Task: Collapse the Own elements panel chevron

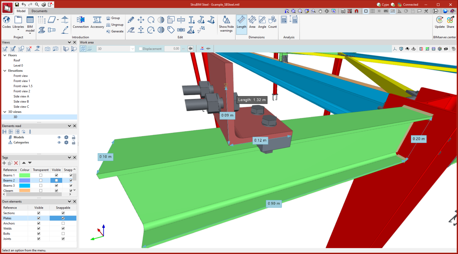Action: (69, 202)
